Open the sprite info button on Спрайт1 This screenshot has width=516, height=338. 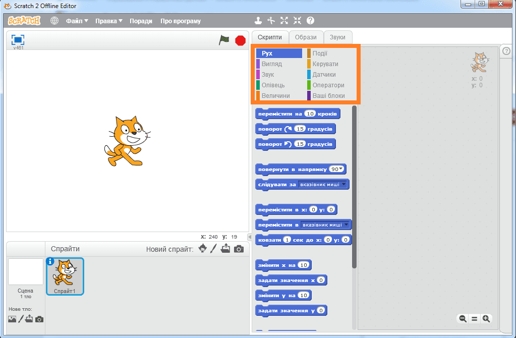pos(50,261)
